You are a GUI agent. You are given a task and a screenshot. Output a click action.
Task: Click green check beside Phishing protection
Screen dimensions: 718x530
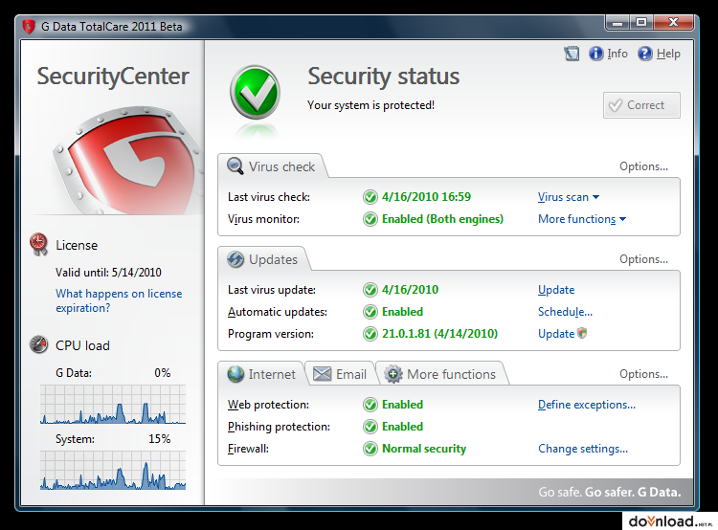coord(370,427)
